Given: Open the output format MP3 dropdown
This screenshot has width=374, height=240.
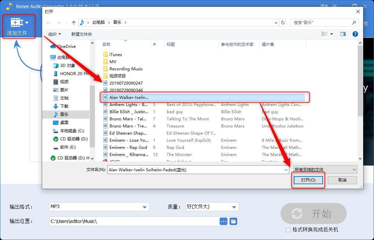Looking at the screenshot, I should coord(99,207).
